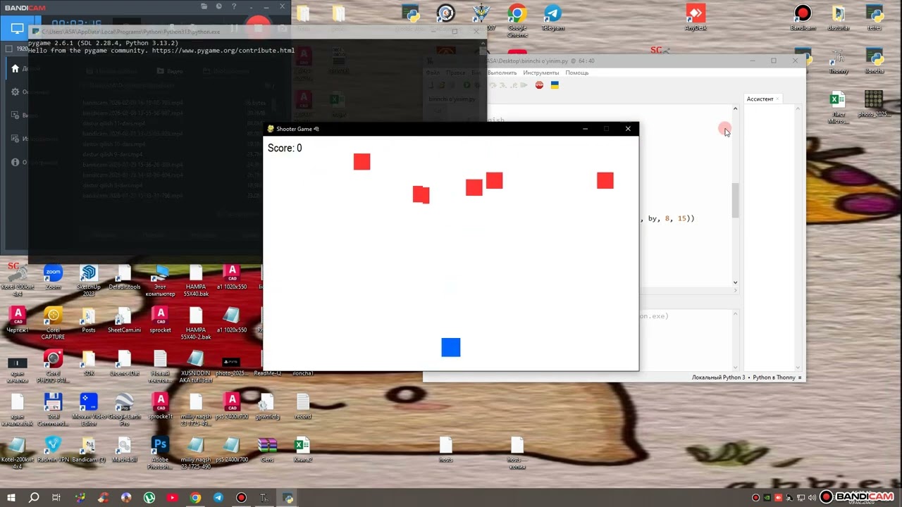Open Radmin VPN shortcut
The image size is (902, 507).
(53, 449)
